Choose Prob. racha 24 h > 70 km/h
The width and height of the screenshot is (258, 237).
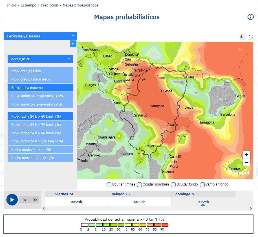[40, 125]
